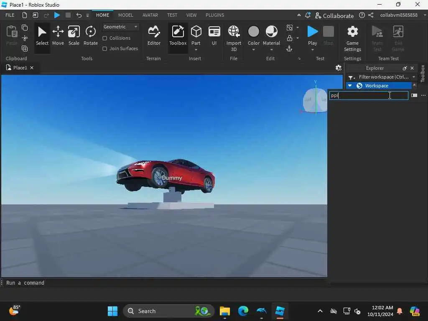This screenshot has height=321, width=428.
Task: Open the Toolbox panel button
Action: [x=178, y=36]
